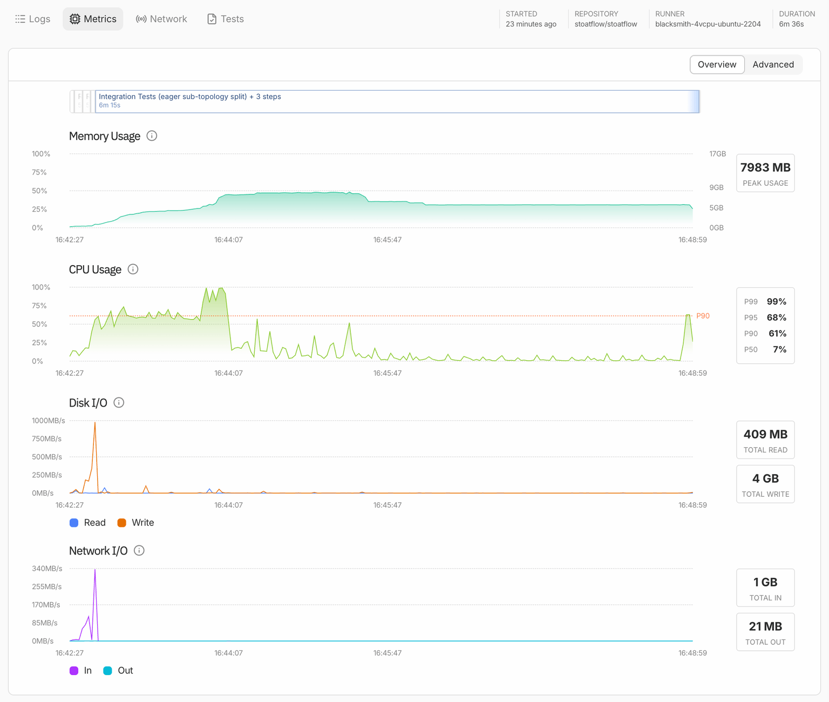Click the 1 GB Total In card
Image resolution: width=829 pixels, height=702 pixels.
[765, 588]
